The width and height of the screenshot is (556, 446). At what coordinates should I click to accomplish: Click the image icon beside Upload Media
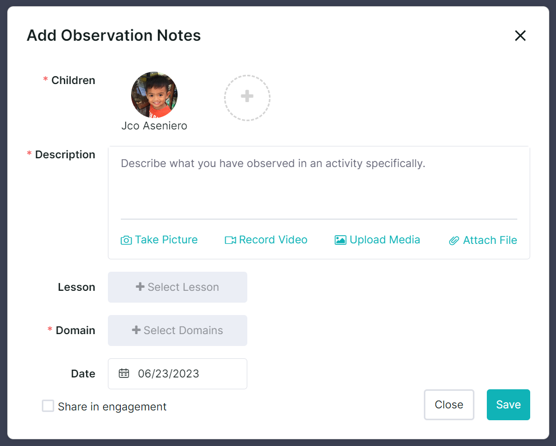(x=340, y=240)
